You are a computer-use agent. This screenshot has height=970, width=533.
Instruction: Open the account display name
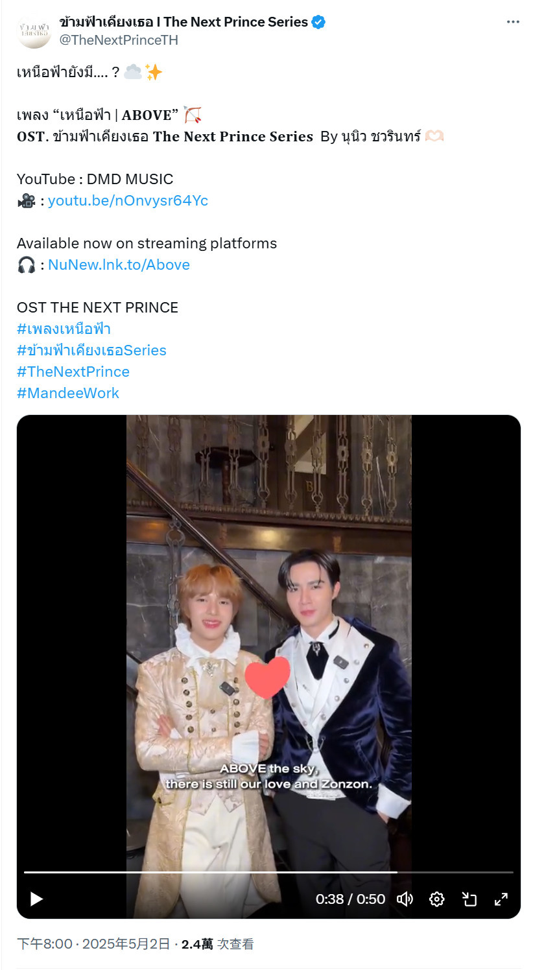(x=184, y=22)
